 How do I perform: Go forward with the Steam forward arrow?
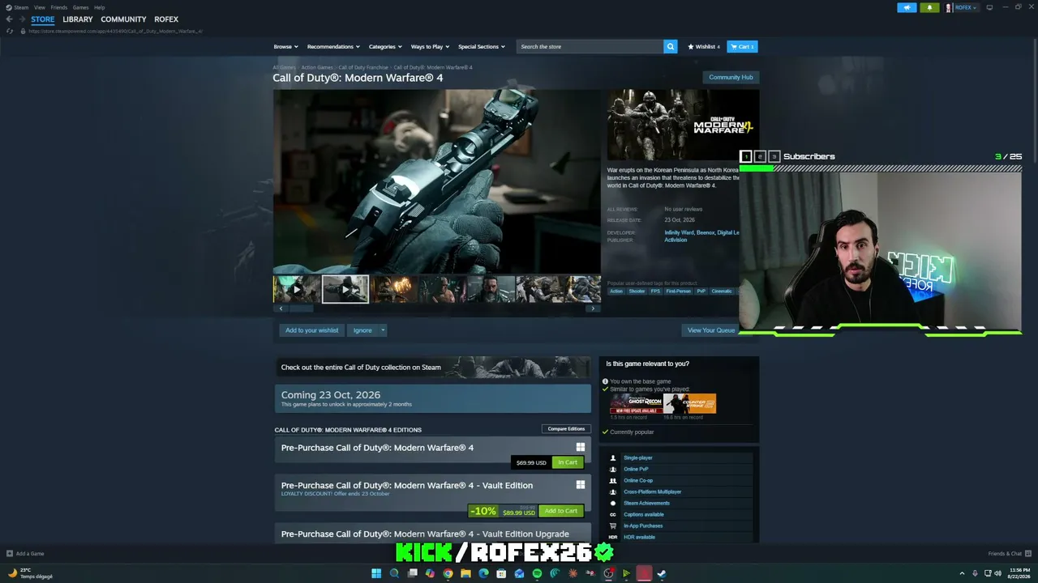[22, 19]
